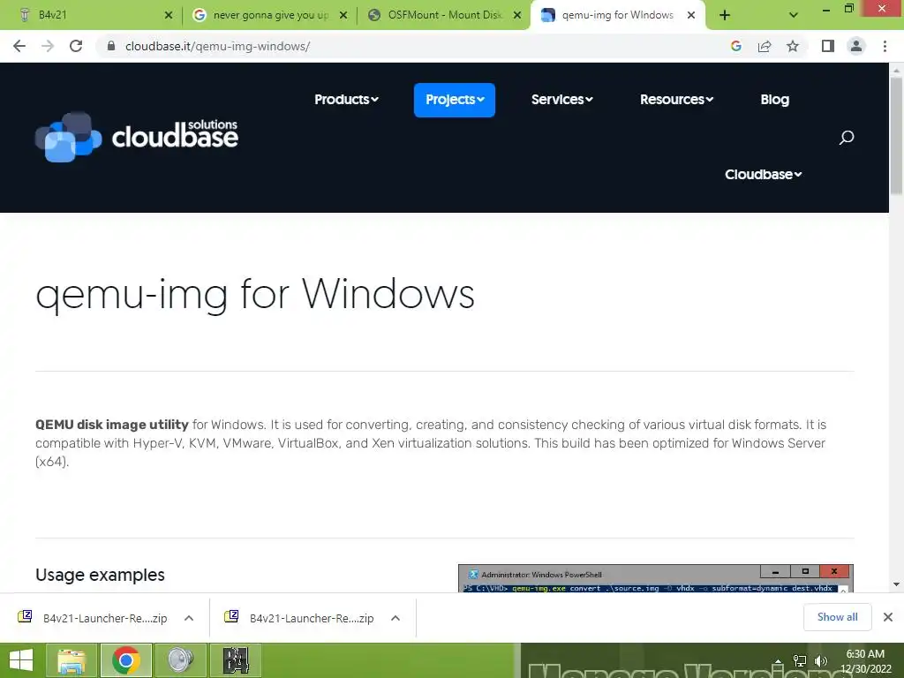Screen dimensions: 904x678
Task: Click the PowerShell screenshot thumbnail
Action: tap(656, 578)
